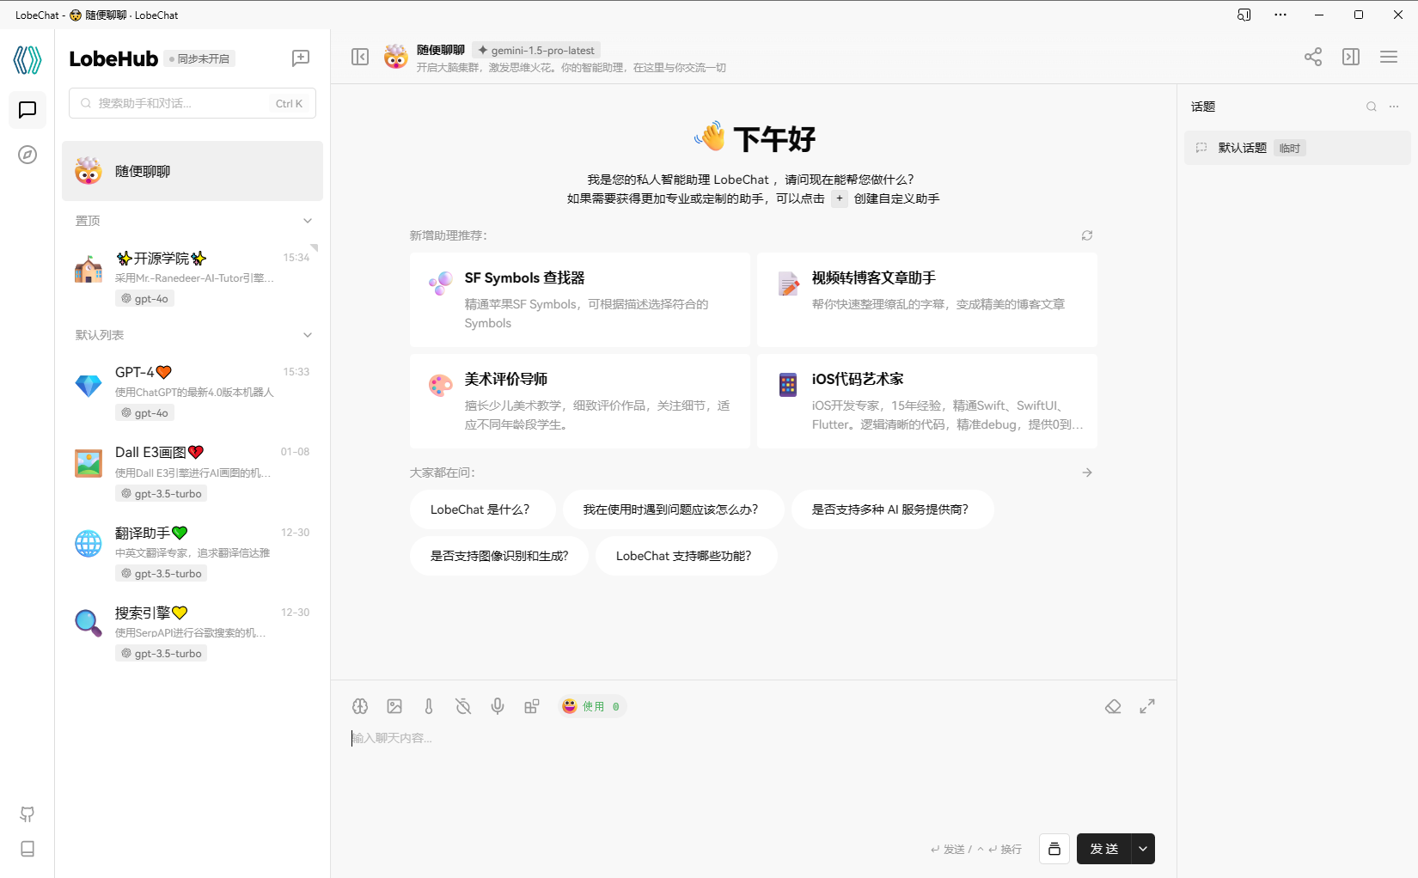Open the SF Symbols 查找器 card
The height and width of the screenshot is (878, 1418).
(580, 300)
